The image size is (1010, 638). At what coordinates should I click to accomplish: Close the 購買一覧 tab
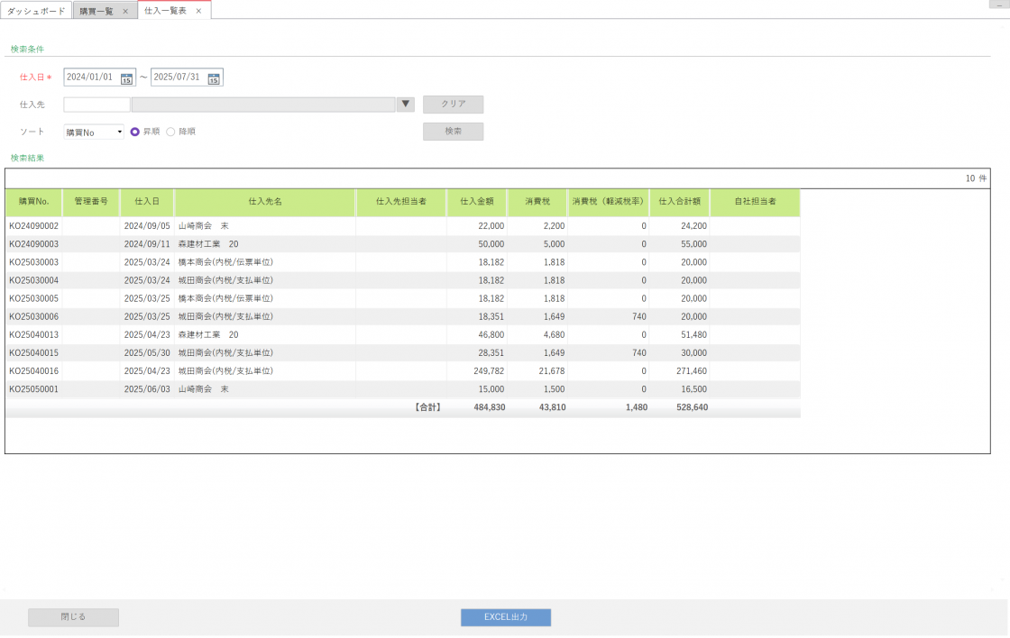(x=125, y=11)
